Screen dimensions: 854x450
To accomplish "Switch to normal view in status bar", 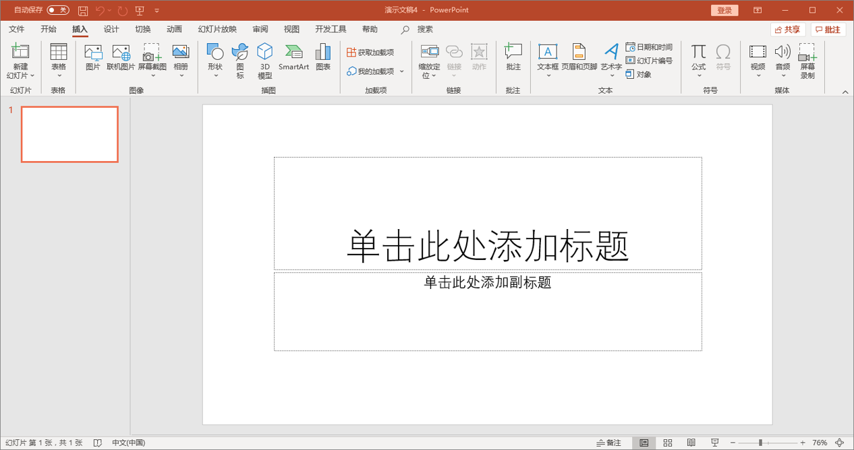I will (644, 443).
